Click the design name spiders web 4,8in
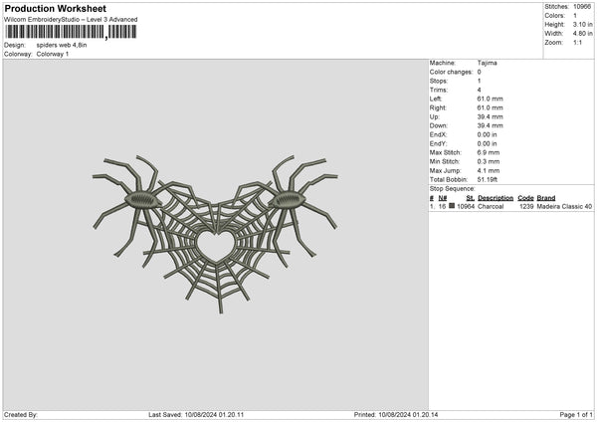Image resolution: width=597 pixels, height=422 pixels. 62,45
